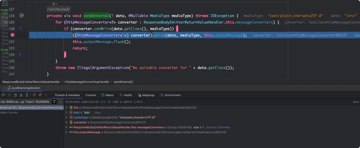360x148 pixels.
Task: Expand the 'this' variable node
Action: tap(67, 108)
